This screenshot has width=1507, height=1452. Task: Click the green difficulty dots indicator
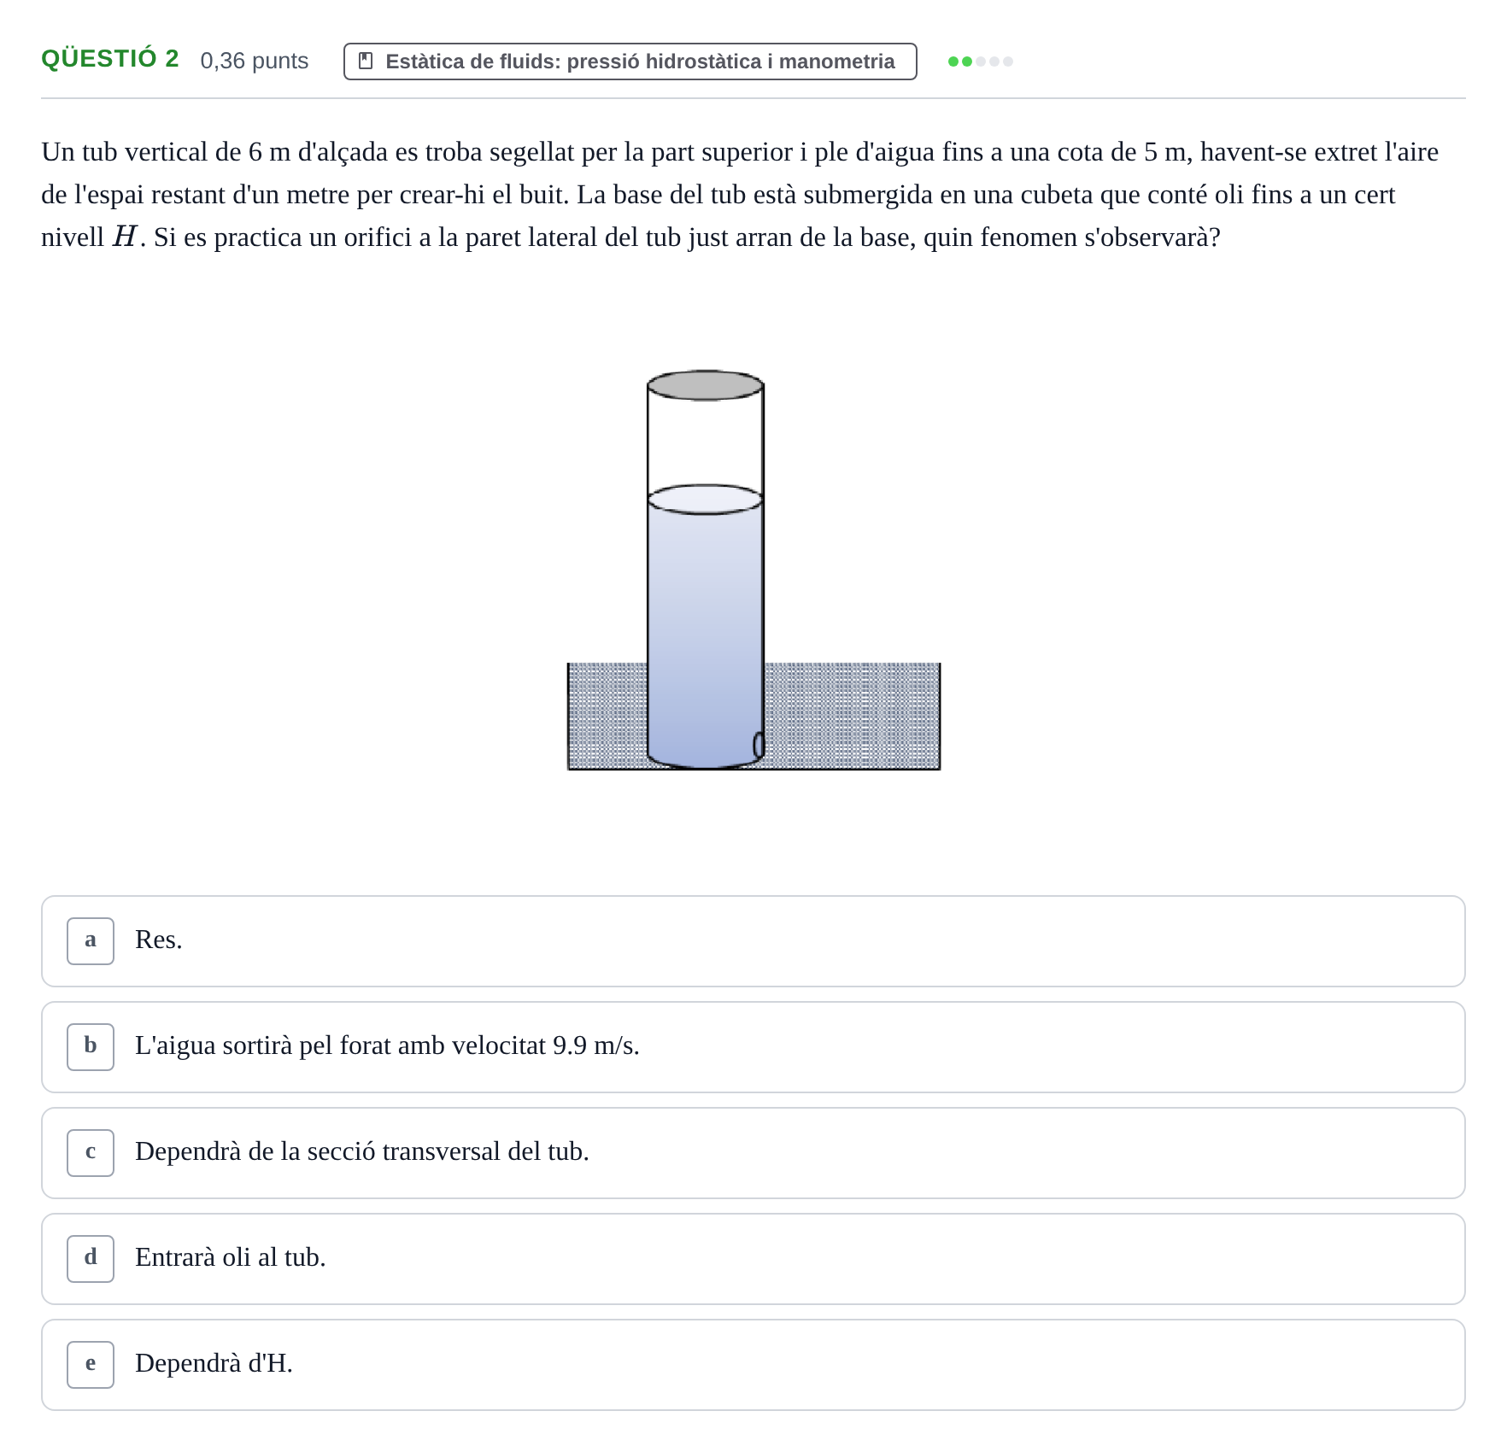pyautogui.click(x=981, y=61)
